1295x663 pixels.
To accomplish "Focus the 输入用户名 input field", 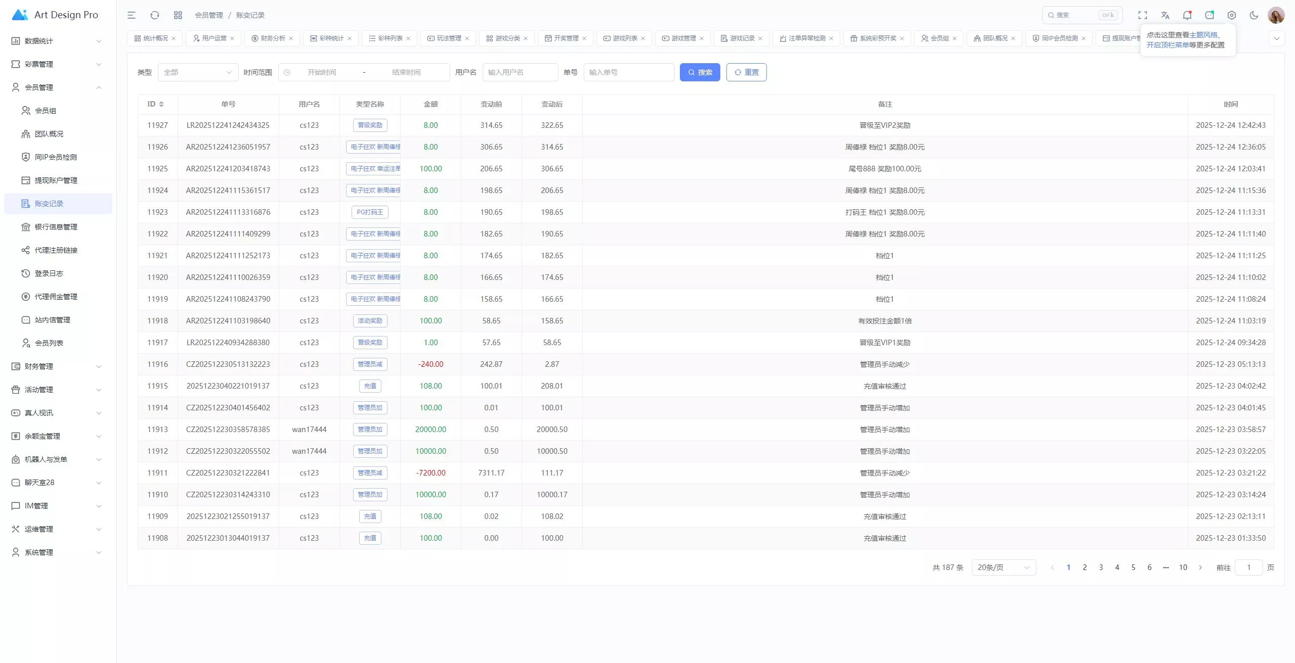I will (x=520, y=72).
